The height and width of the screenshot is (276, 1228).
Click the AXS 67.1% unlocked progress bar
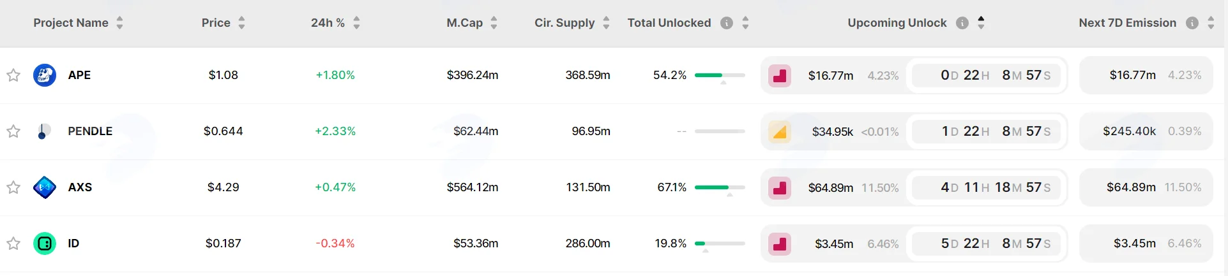(720, 187)
